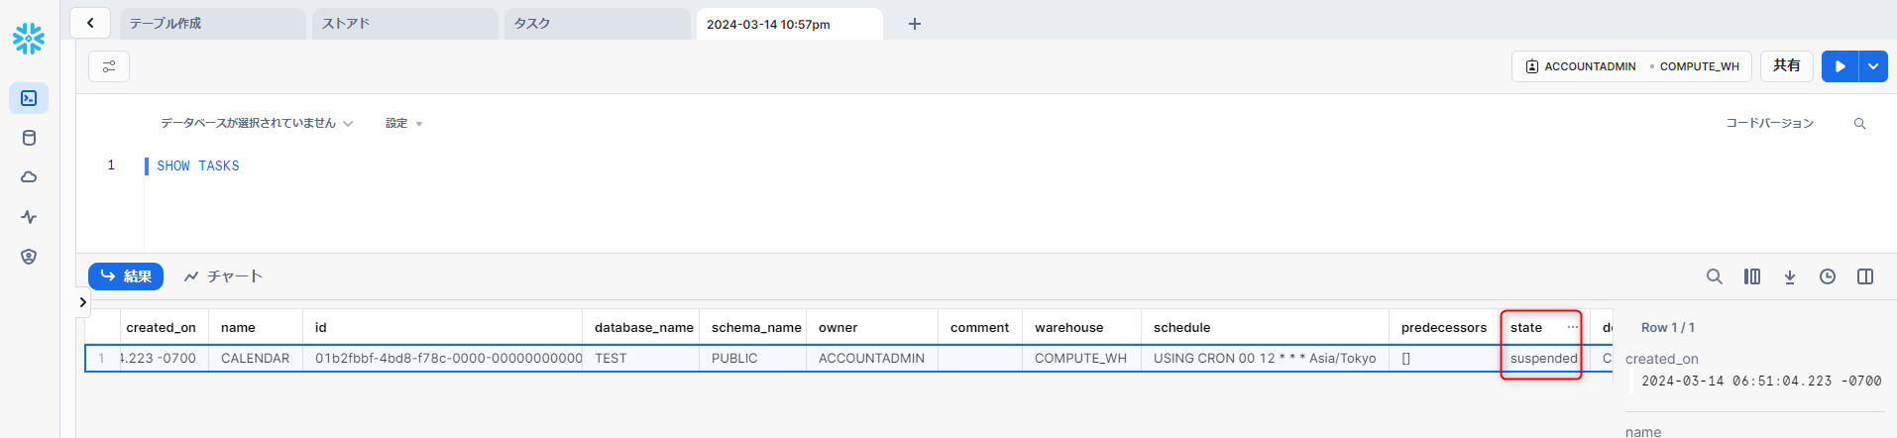This screenshot has height=438, width=1897.
Task: Open the Monitoring activity sidebar icon
Action: coord(29,217)
